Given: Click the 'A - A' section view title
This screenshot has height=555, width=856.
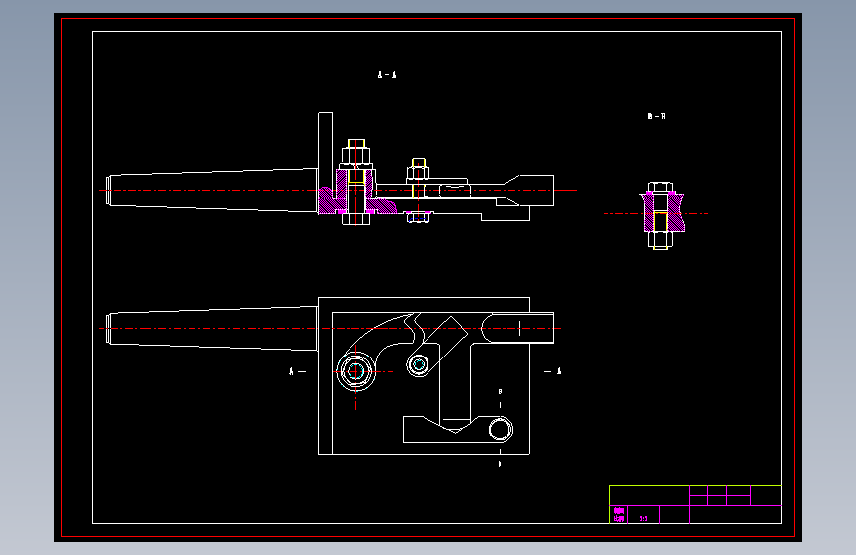Looking at the screenshot, I should pos(387,75).
